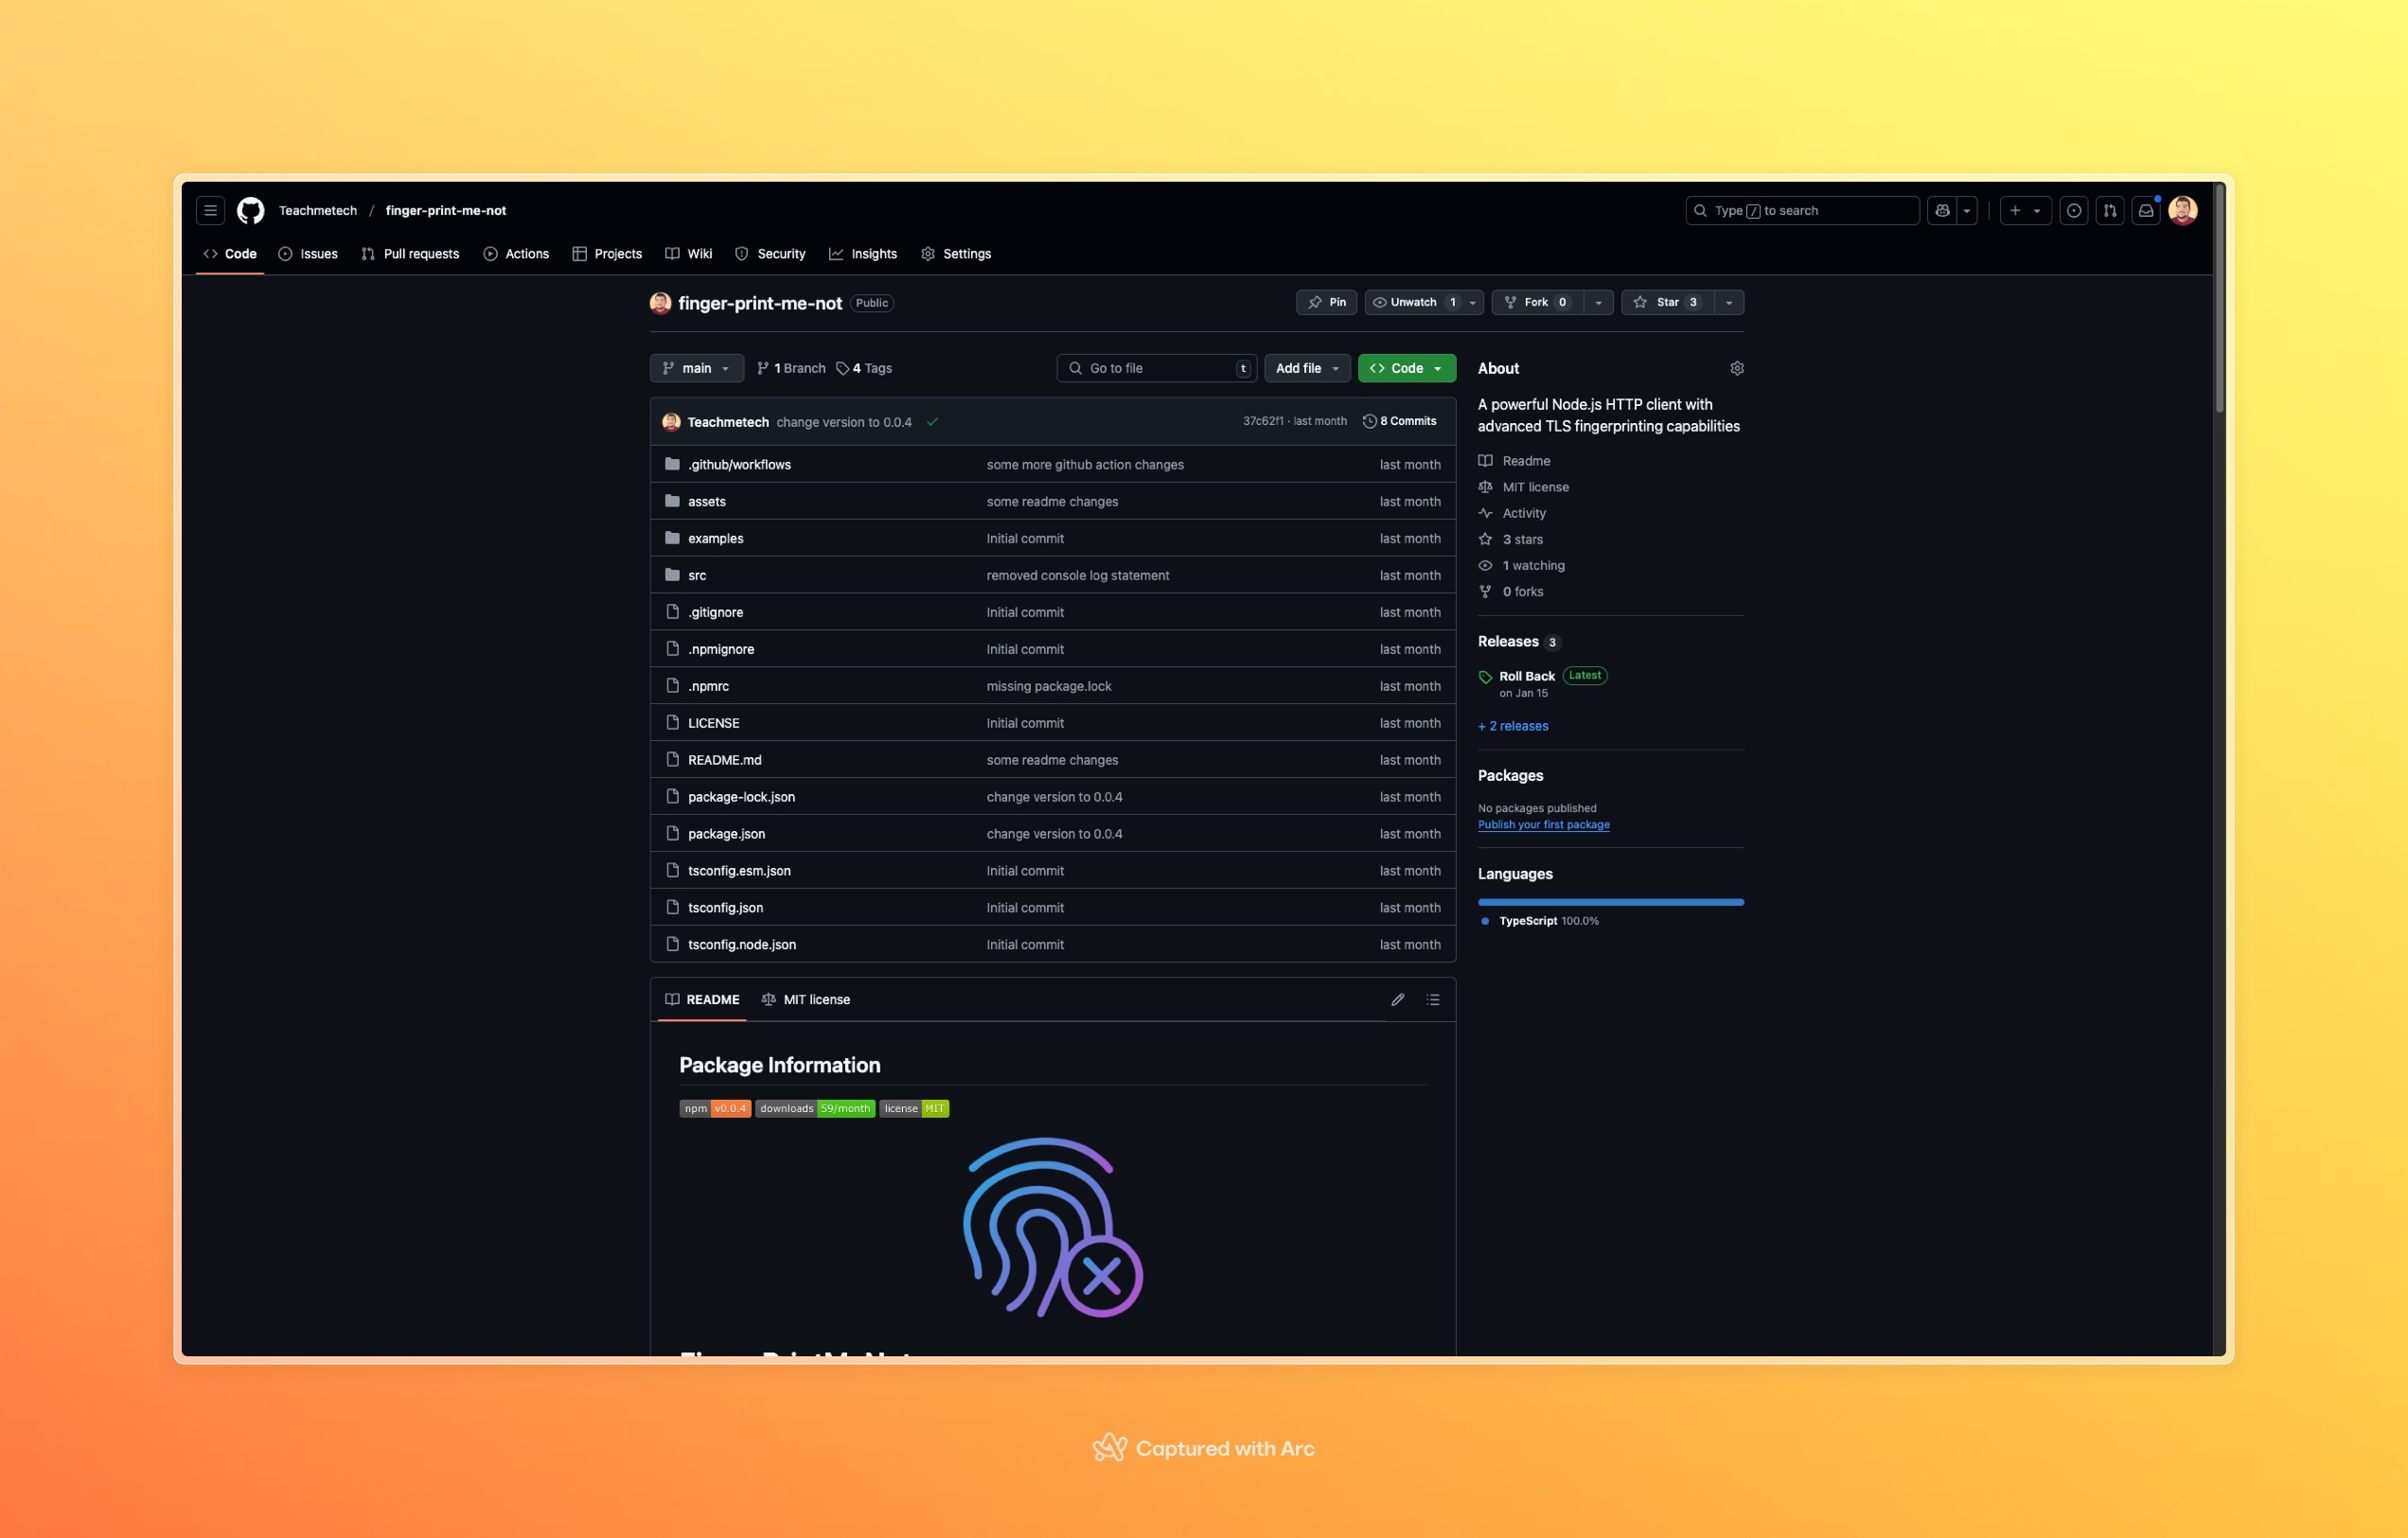2408x1538 pixels.
Task: Expand the create new dropdown arrow
Action: click(x=2037, y=210)
